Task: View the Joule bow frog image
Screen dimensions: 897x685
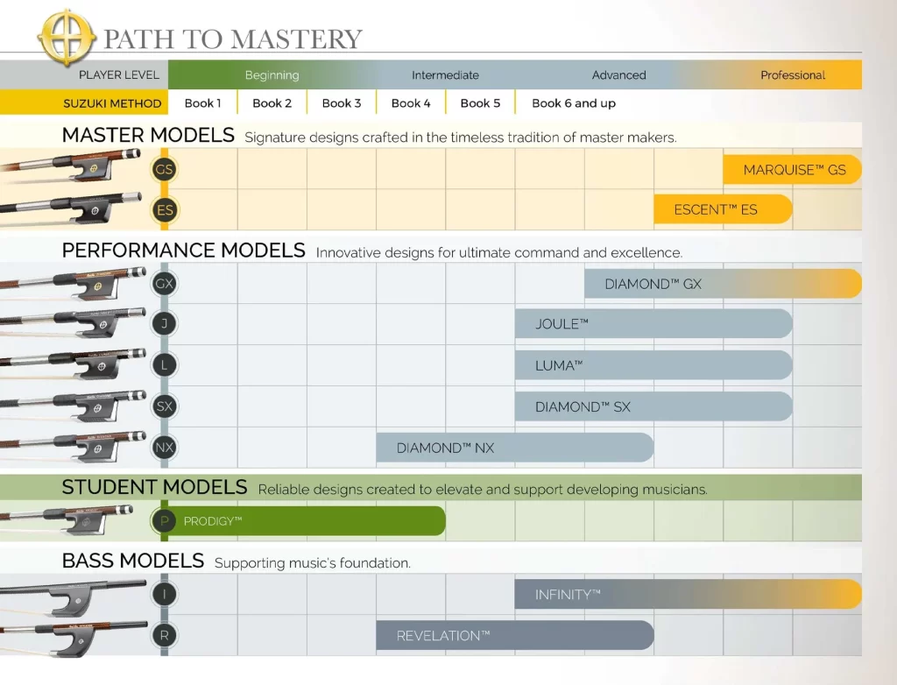Action: (73, 322)
